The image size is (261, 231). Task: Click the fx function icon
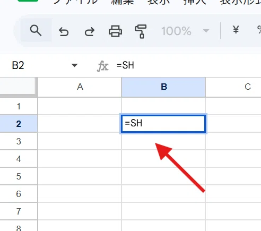[103, 66]
